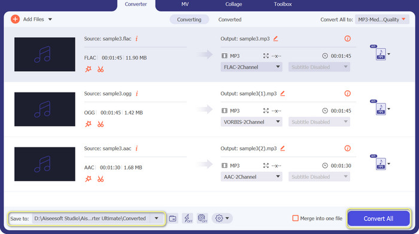View source info for sample3.aac
The image size is (419, 234).
click(x=136, y=149)
